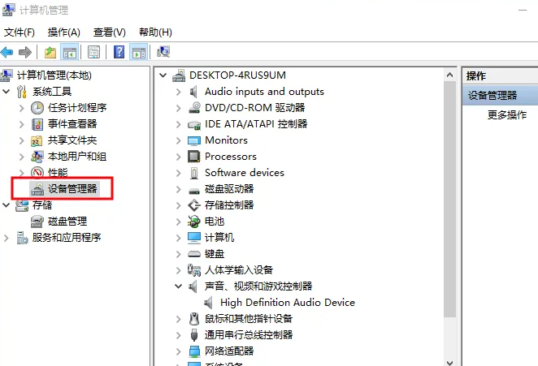This screenshot has height=366, width=538.
Task: Click the blue Back arrow in toolbar
Action: 7,53
